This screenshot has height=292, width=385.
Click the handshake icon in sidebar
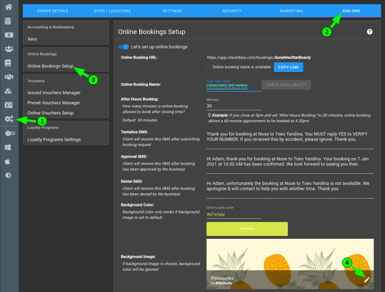[x=8, y=77]
